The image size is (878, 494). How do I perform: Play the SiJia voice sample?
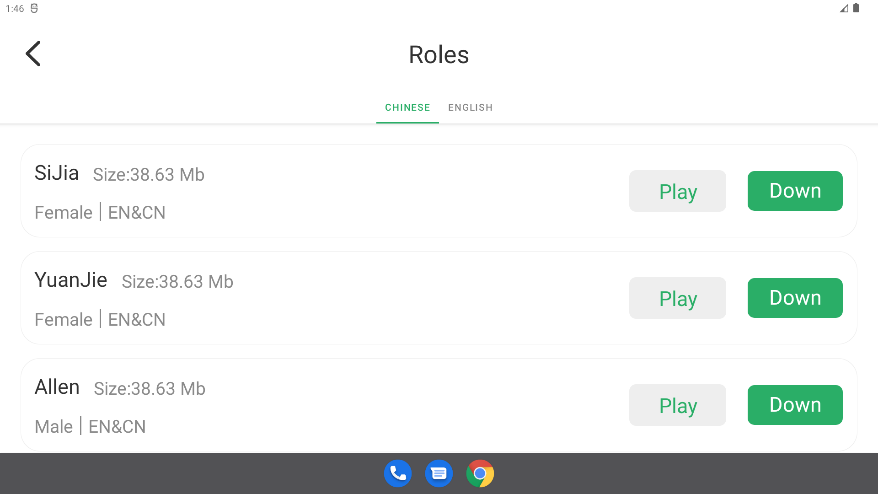677,191
